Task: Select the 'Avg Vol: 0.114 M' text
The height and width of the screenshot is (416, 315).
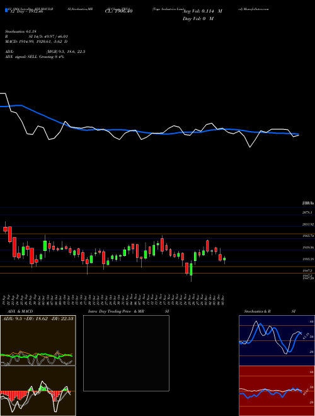Action: (x=202, y=11)
